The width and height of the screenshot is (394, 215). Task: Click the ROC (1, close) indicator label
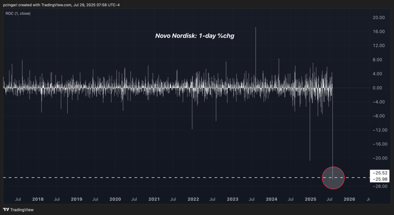(18, 13)
